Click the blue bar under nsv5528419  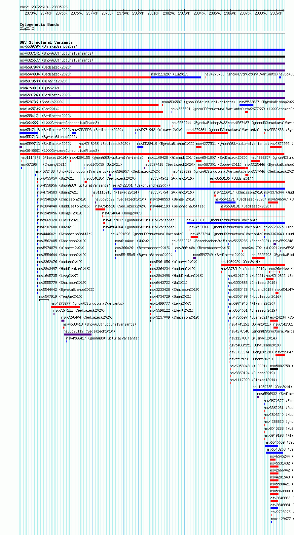point(140,147)
